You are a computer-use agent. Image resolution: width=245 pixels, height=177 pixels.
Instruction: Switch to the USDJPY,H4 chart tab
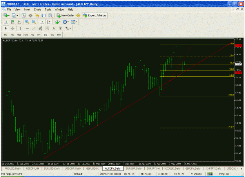[x=33, y=168]
